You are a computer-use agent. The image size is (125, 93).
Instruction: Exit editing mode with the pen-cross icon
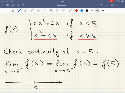117,5
